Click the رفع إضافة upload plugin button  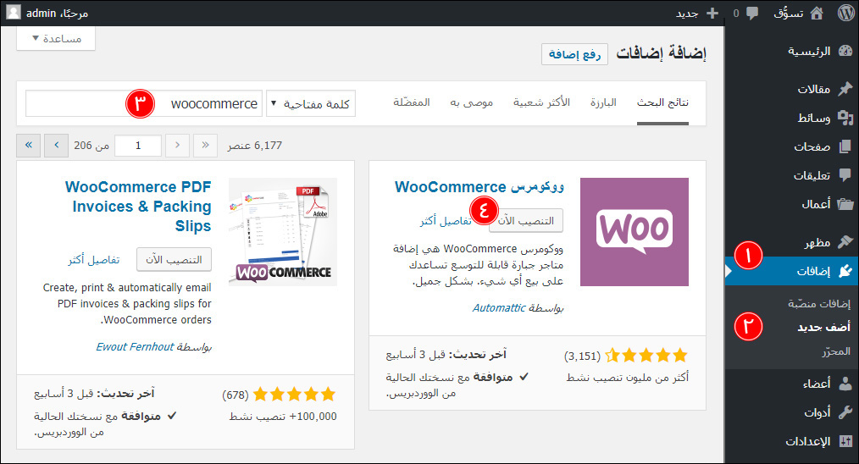coord(574,54)
